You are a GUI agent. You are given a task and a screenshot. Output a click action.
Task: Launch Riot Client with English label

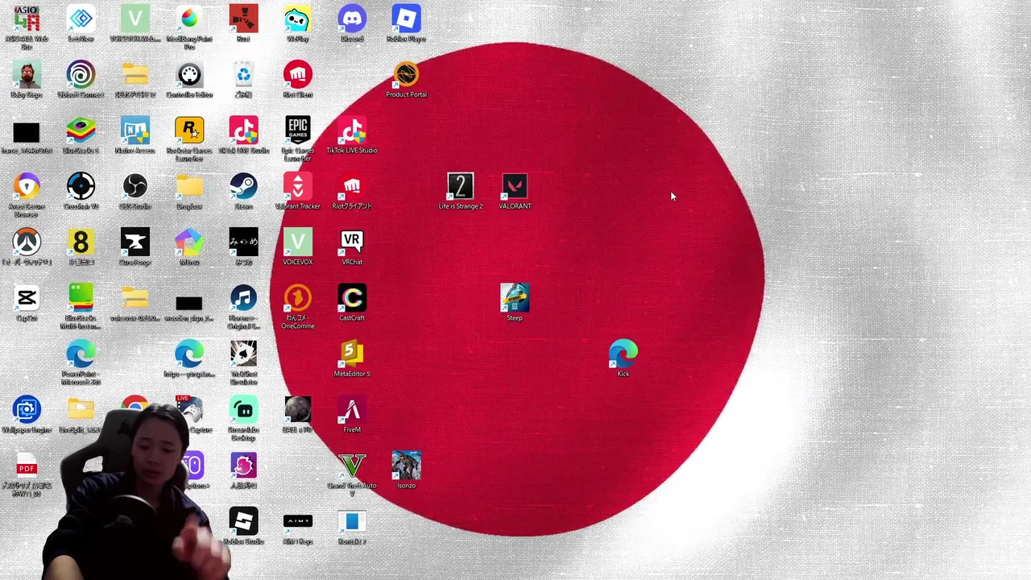click(297, 75)
